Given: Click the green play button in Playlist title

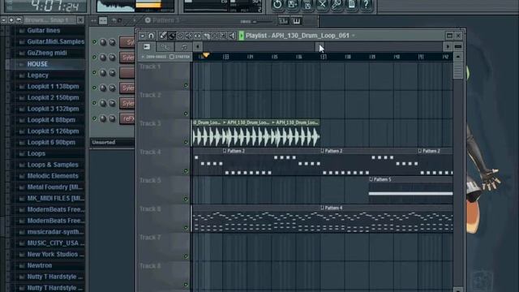Looking at the screenshot, I should 242,36.
